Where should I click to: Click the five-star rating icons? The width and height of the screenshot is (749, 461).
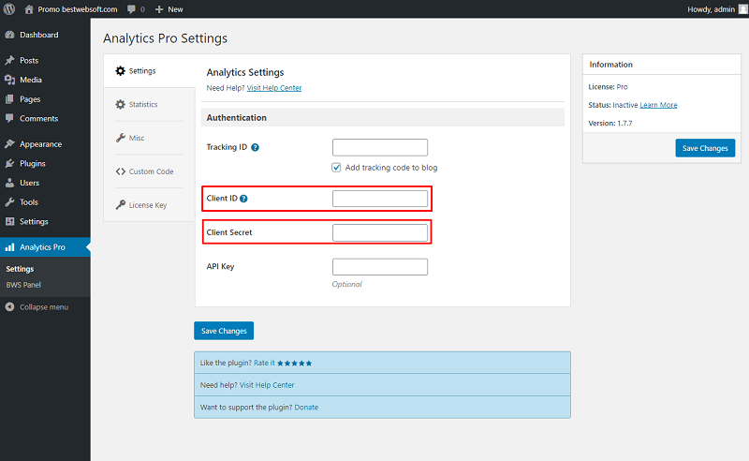[295, 364]
